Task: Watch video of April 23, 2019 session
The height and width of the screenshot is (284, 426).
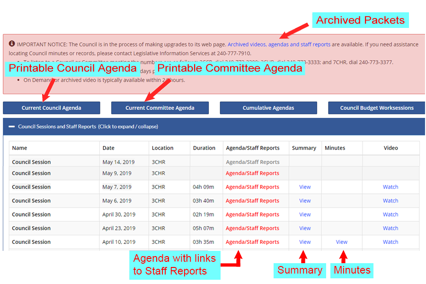Action: (x=390, y=228)
